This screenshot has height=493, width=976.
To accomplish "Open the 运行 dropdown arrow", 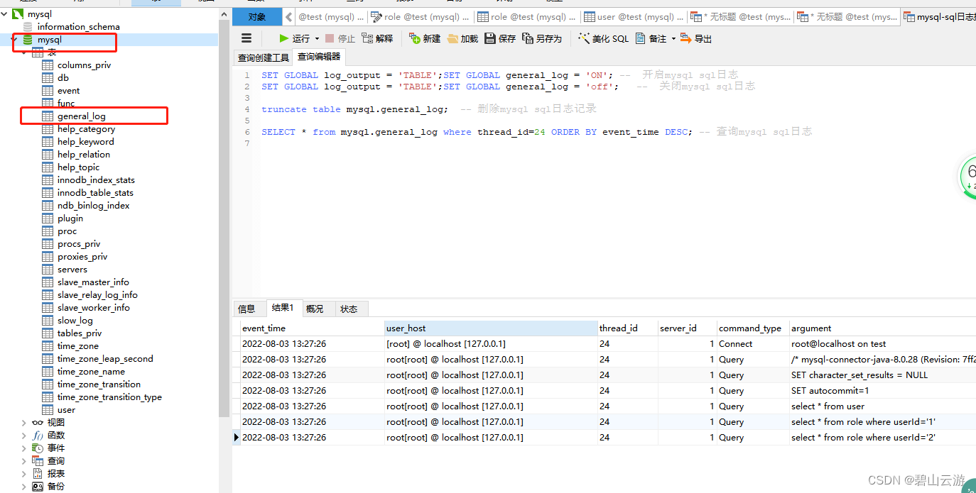I will point(317,38).
